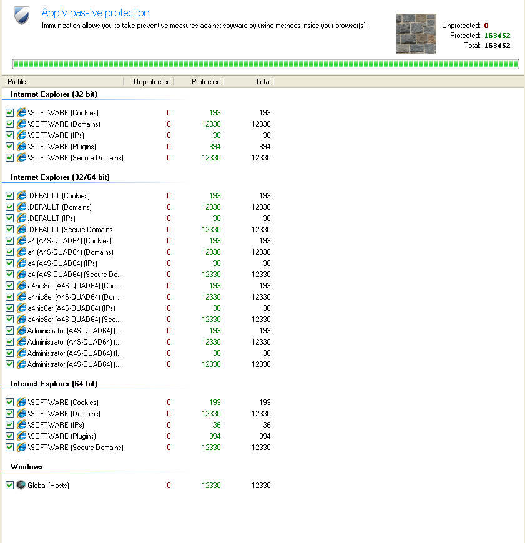Click IE icon of 64 bit \SOFTWARE (IPs)
Image resolution: width=525 pixels, height=543 pixels.
(x=22, y=424)
